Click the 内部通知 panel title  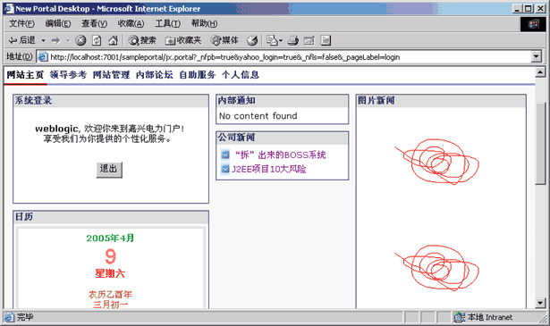[236, 101]
